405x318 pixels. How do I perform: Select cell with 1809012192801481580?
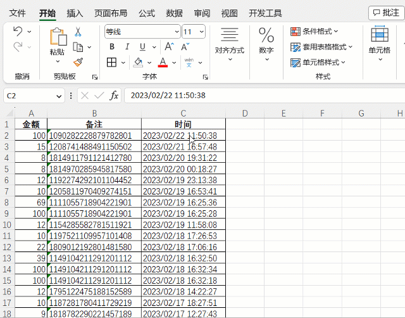(94, 247)
